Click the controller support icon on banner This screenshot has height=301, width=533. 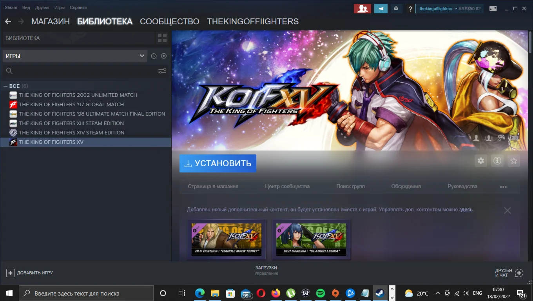[513, 138]
